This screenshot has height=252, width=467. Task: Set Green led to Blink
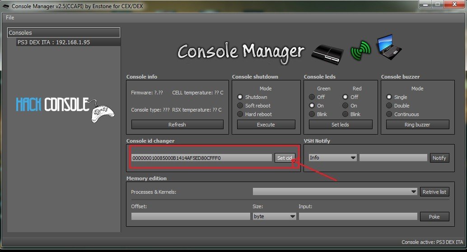click(x=312, y=114)
